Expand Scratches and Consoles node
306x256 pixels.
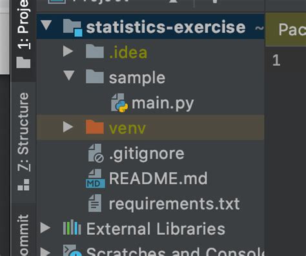point(45,252)
